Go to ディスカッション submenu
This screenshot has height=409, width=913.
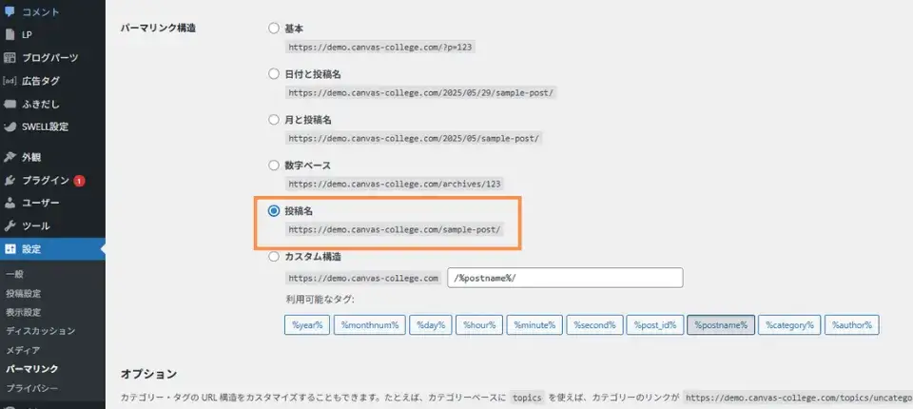tap(41, 331)
